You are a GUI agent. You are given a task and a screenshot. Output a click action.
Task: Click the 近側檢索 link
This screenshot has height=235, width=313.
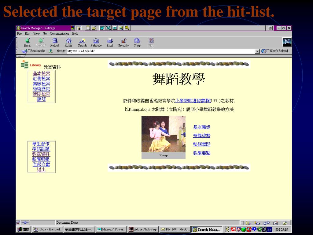tap(41, 79)
